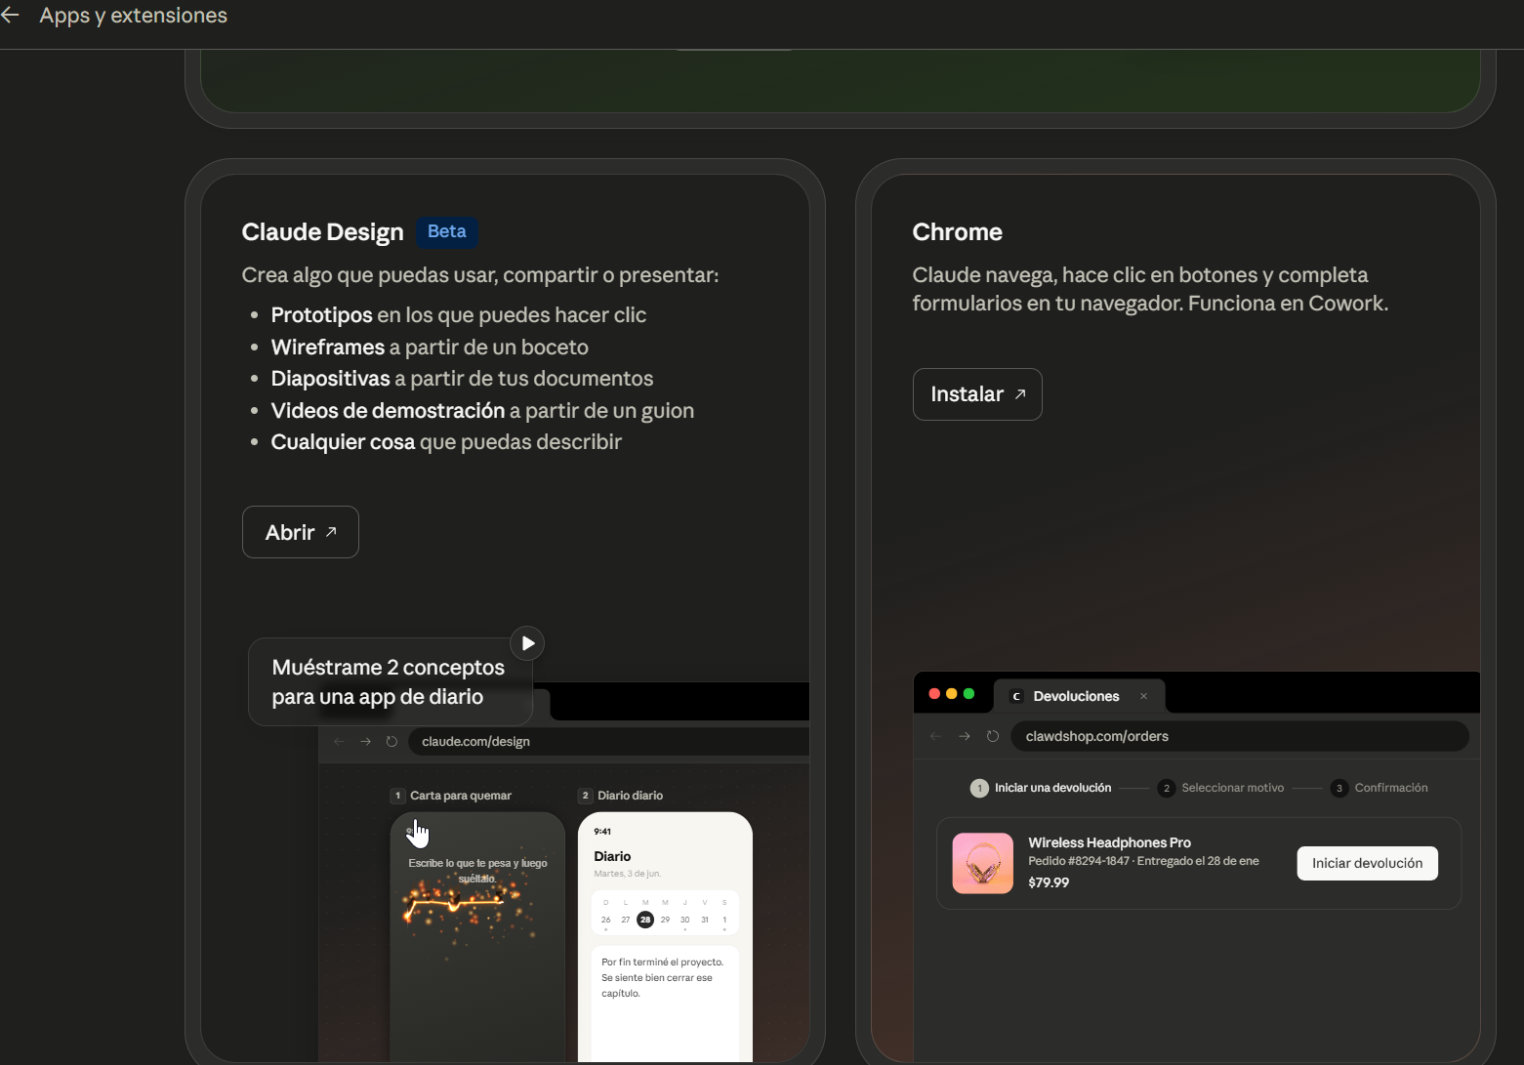Open Claude Design with the Abrir button
1524x1065 pixels.
click(301, 532)
